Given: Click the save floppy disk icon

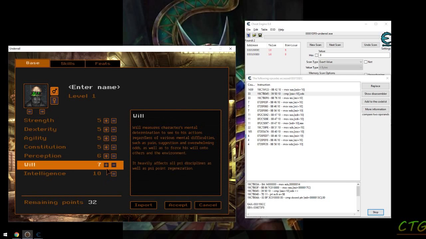Looking at the screenshot, I should point(260,35).
